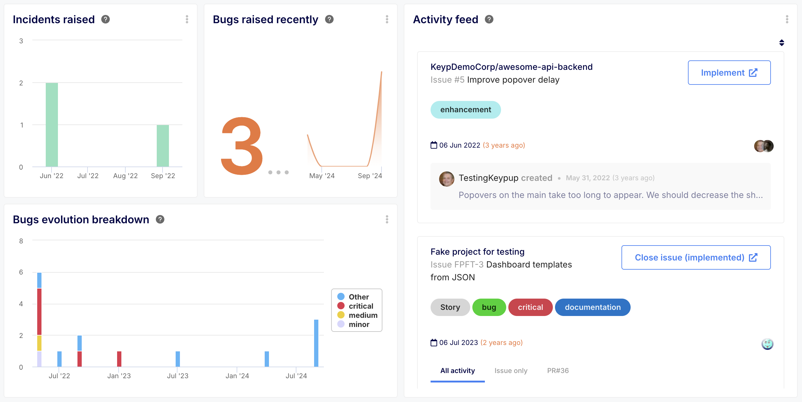Viewport: 802px width, 402px height.
Task: Click the activity feed sort arrows
Action: [782, 43]
